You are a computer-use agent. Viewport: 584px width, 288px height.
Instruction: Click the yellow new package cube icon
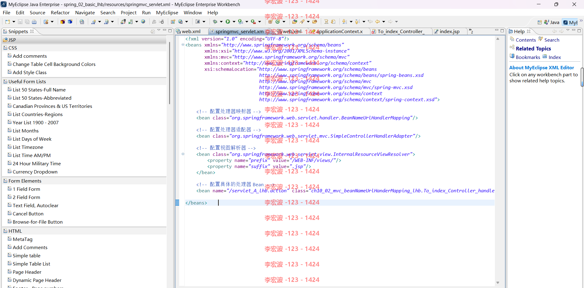(63, 22)
